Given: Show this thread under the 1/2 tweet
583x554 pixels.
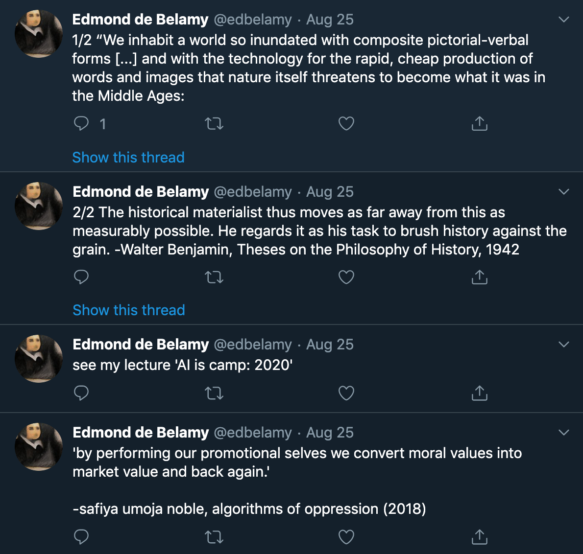Looking at the screenshot, I should point(128,158).
